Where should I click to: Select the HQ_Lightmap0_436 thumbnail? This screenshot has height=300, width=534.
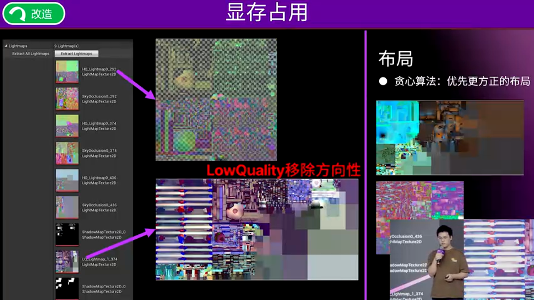tap(66, 181)
